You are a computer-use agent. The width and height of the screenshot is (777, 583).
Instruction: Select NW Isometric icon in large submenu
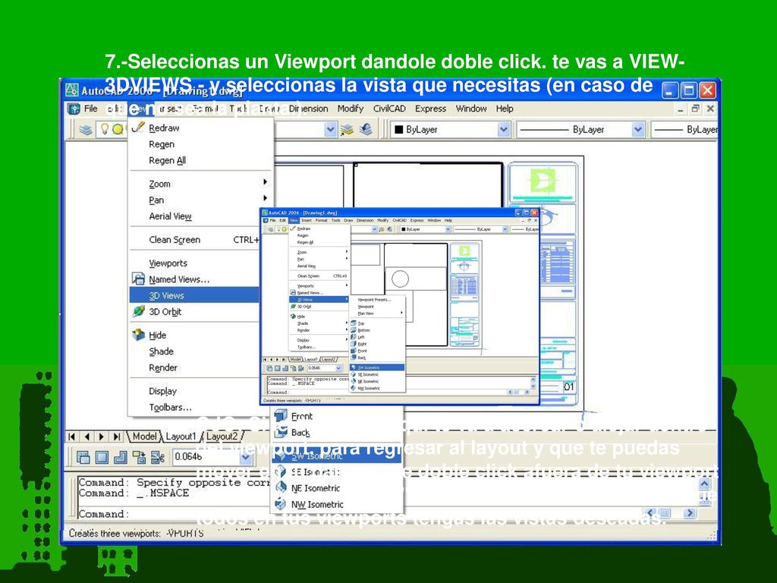tap(281, 504)
